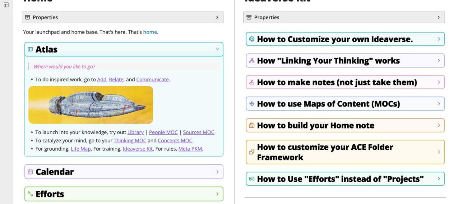Follow the Life Map link
The height and width of the screenshot is (204, 454).
point(81,149)
